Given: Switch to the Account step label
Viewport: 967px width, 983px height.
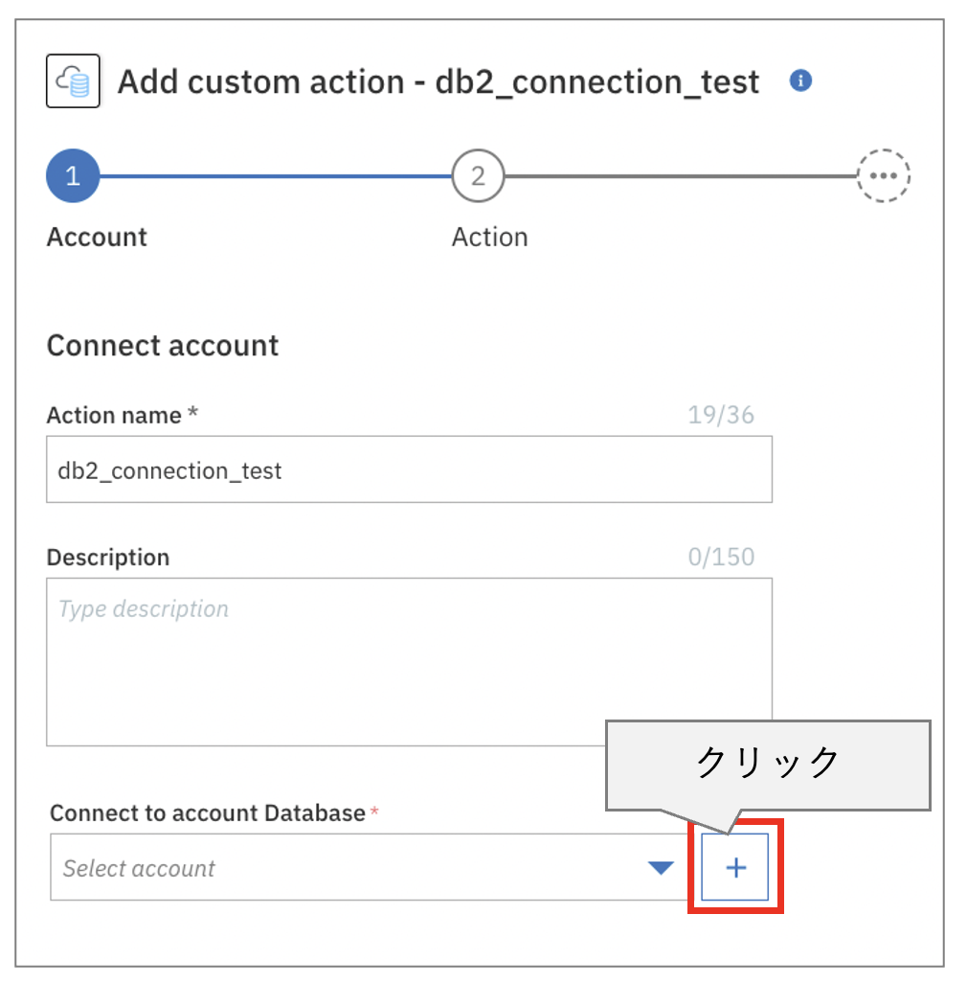Looking at the screenshot, I should click(x=97, y=237).
